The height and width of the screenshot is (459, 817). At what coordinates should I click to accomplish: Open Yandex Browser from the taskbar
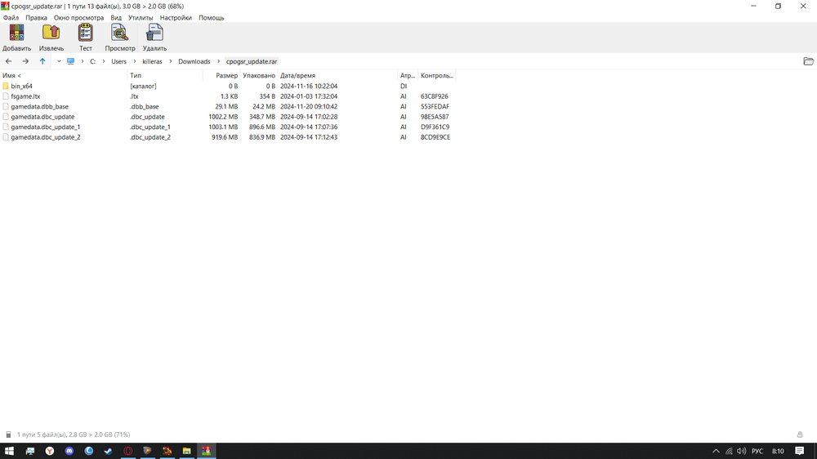tap(50, 451)
